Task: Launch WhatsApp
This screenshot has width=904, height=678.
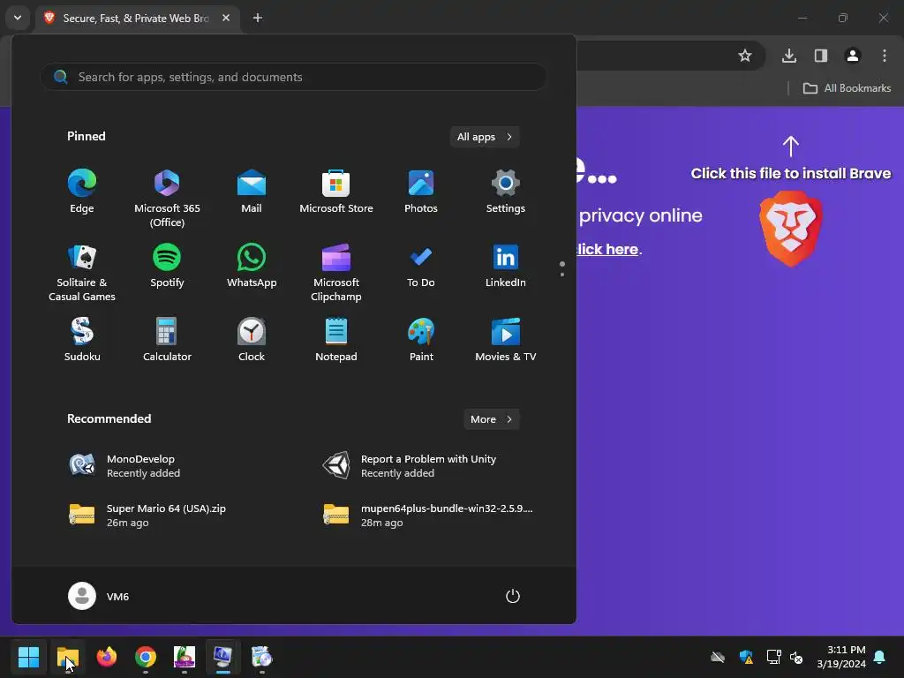Action: tap(252, 266)
